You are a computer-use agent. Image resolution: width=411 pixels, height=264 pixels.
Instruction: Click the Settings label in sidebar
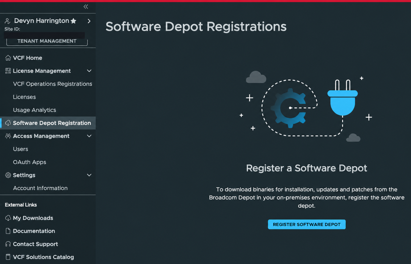(24, 175)
